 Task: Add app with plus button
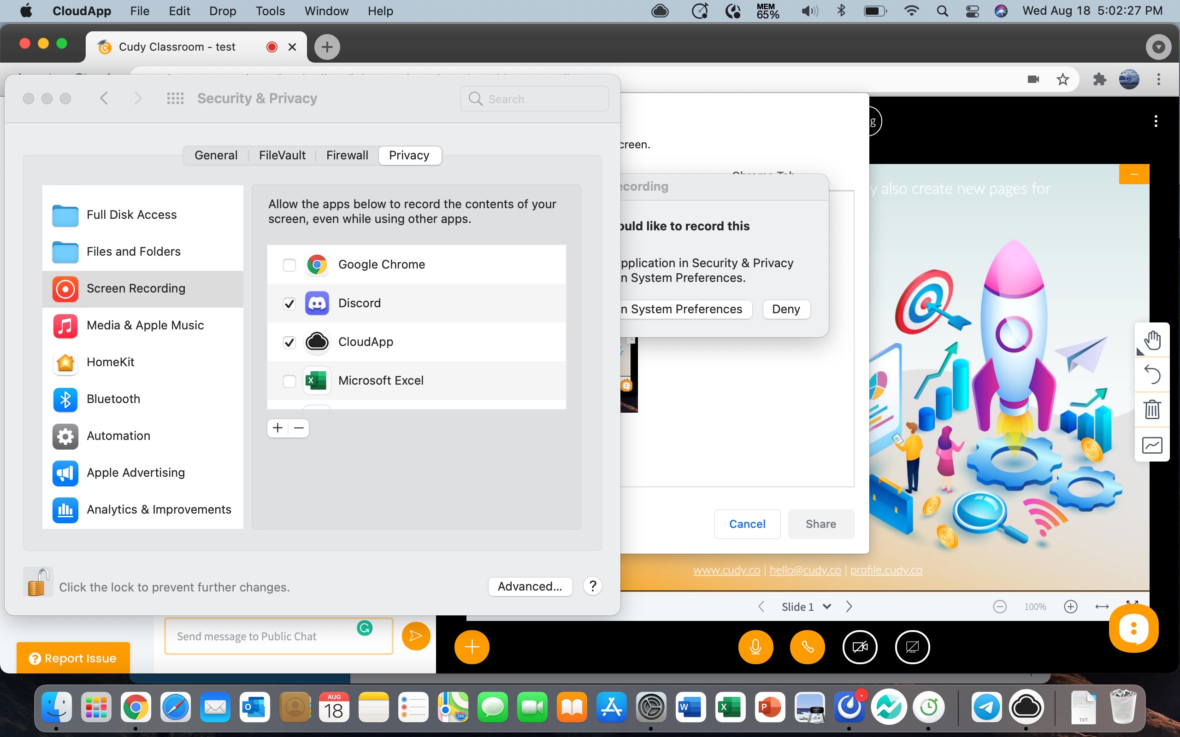278,428
